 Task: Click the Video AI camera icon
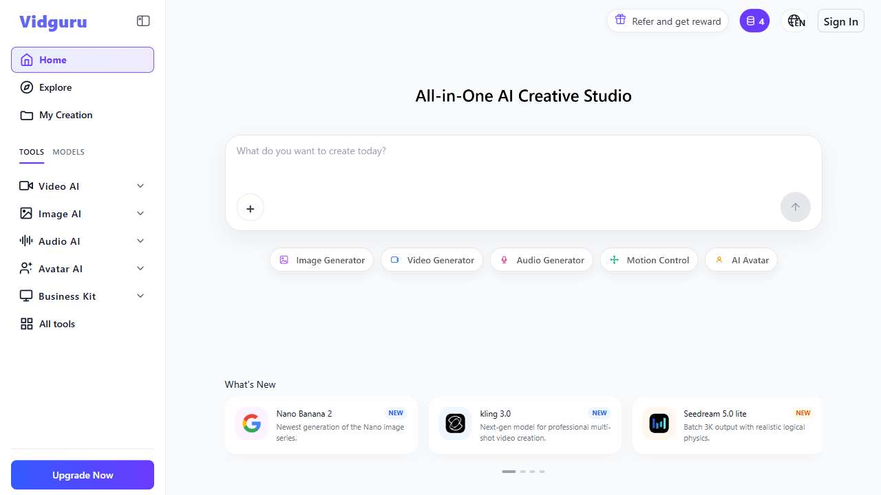[x=26, y=186]
